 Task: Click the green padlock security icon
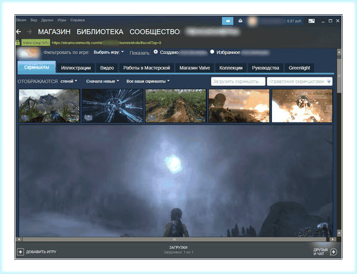(17, 43)
